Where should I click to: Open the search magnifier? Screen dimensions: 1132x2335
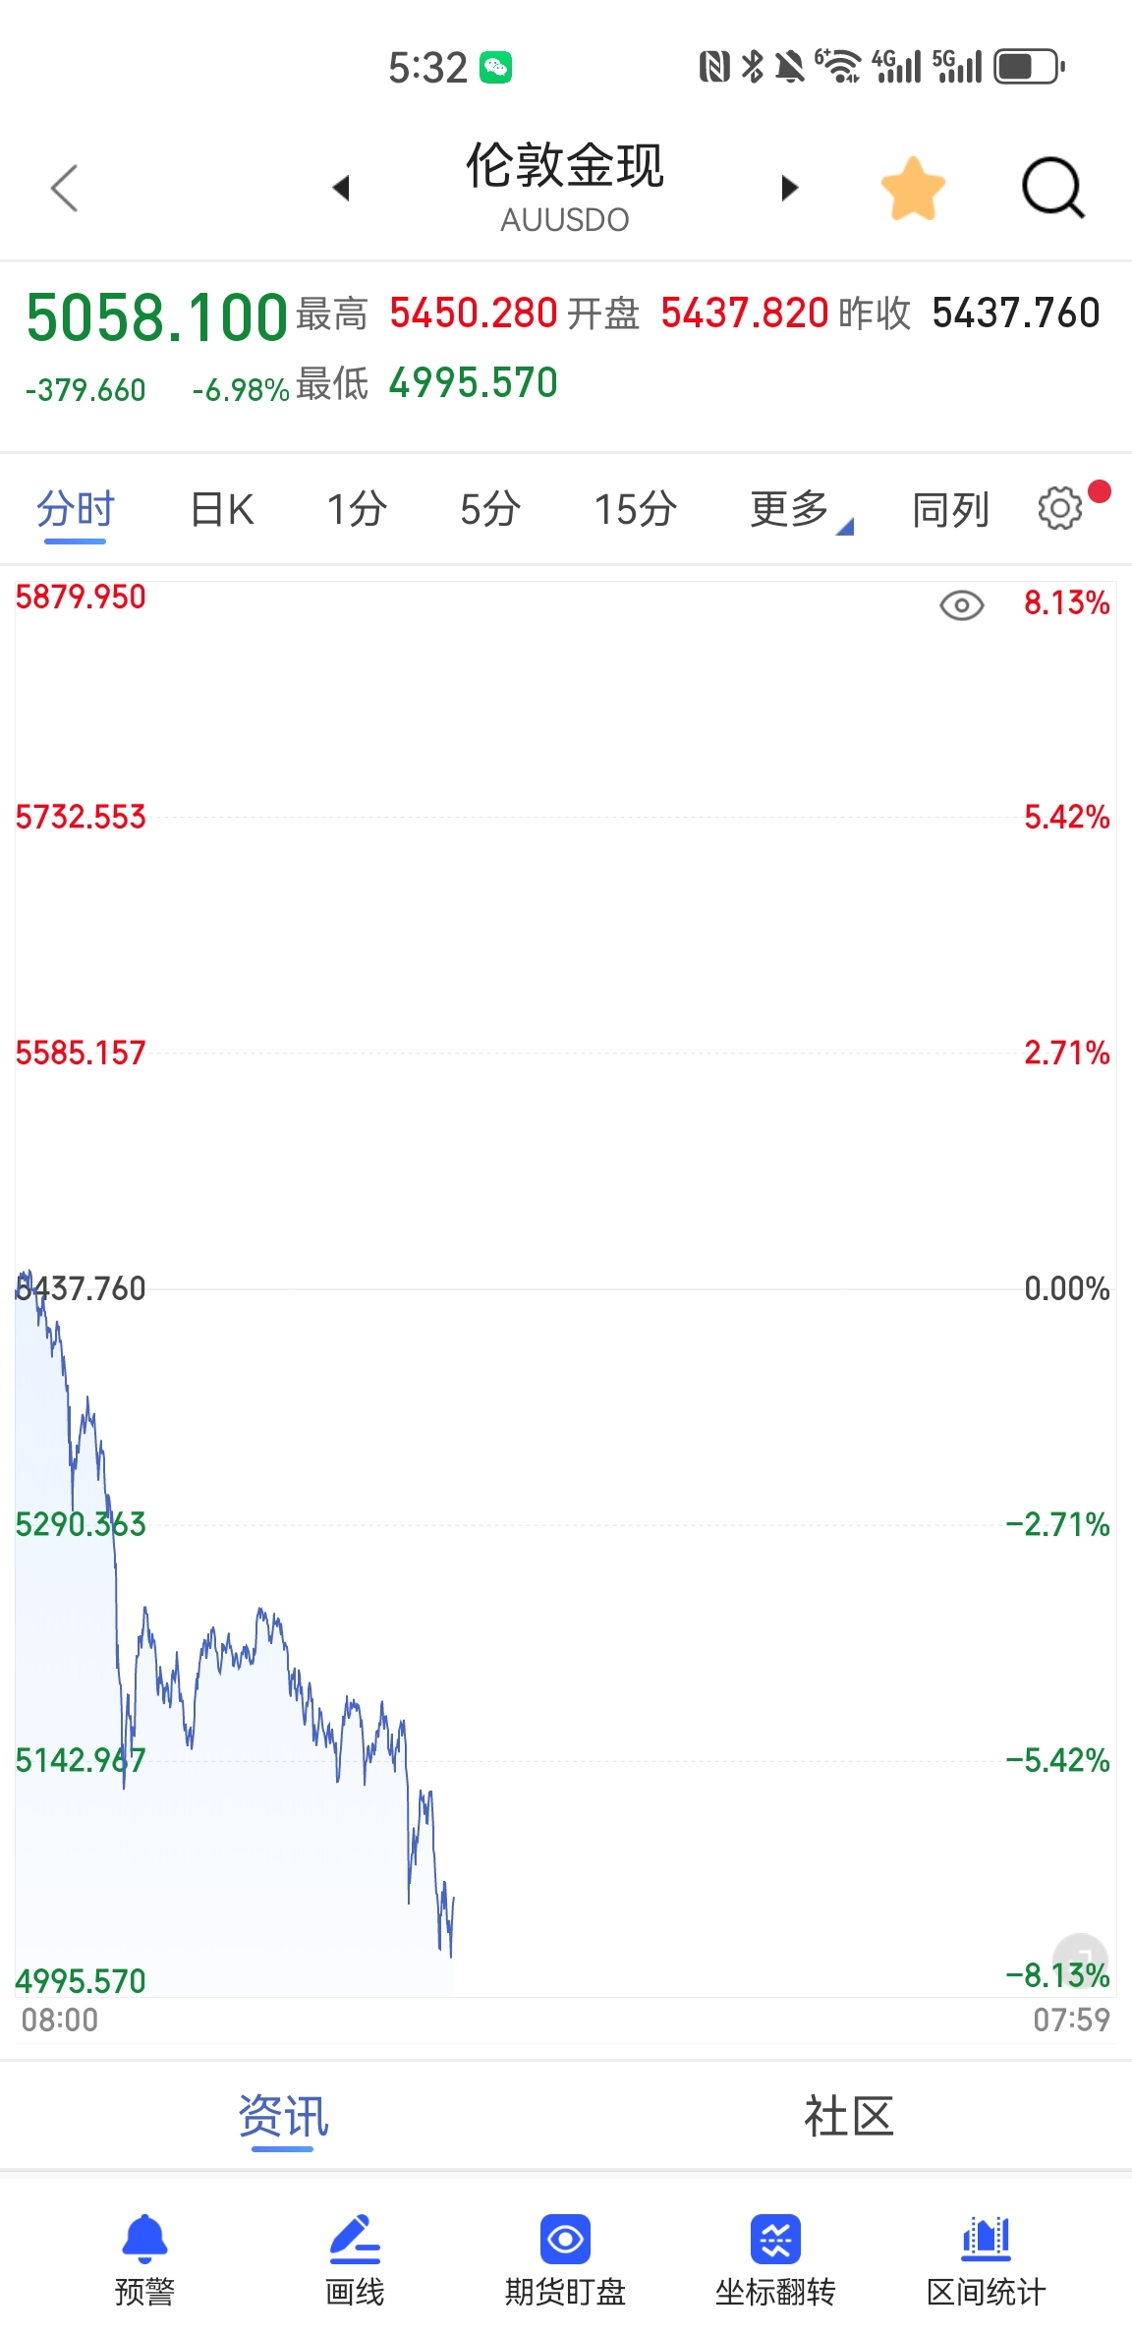[x=1052, y=187]
